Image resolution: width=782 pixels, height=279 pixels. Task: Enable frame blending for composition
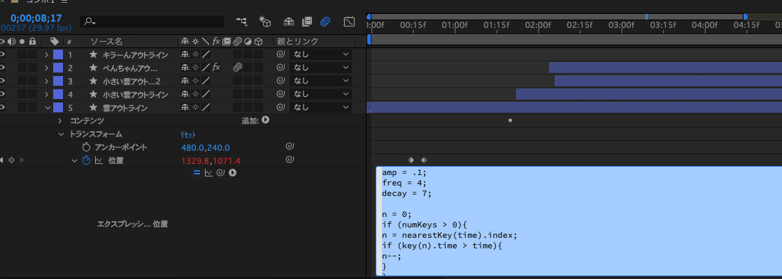tap(307, 22)
